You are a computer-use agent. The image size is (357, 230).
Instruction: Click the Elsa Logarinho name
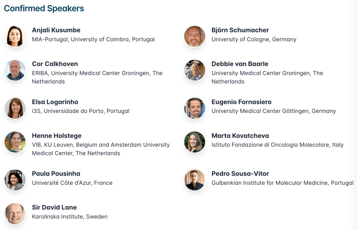[x=55, y=102]
